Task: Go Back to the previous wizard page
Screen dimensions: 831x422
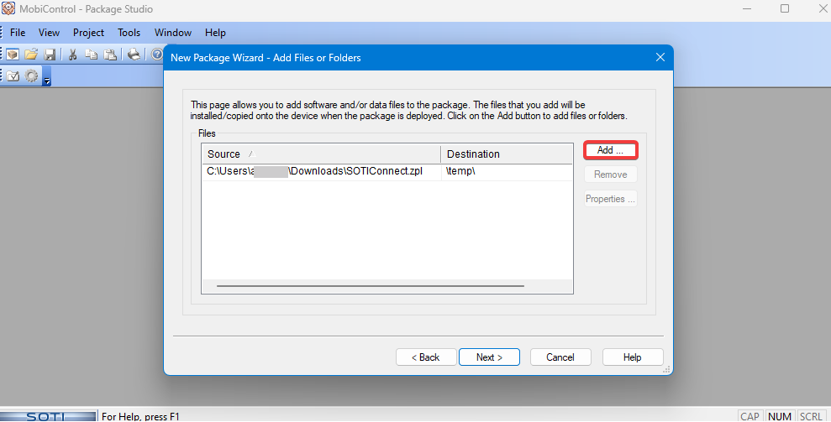Action: point(426,357)
